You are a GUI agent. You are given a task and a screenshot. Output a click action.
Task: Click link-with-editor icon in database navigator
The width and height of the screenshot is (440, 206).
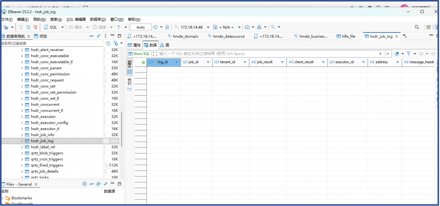pos(98,36)
